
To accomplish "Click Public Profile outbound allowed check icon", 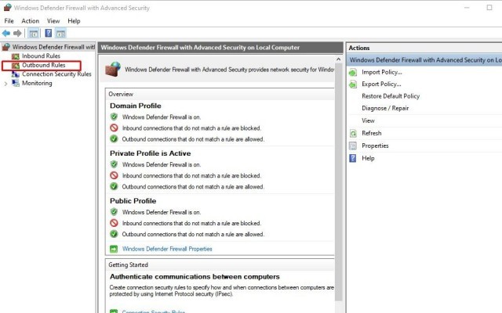I will (x=114, y=234).
